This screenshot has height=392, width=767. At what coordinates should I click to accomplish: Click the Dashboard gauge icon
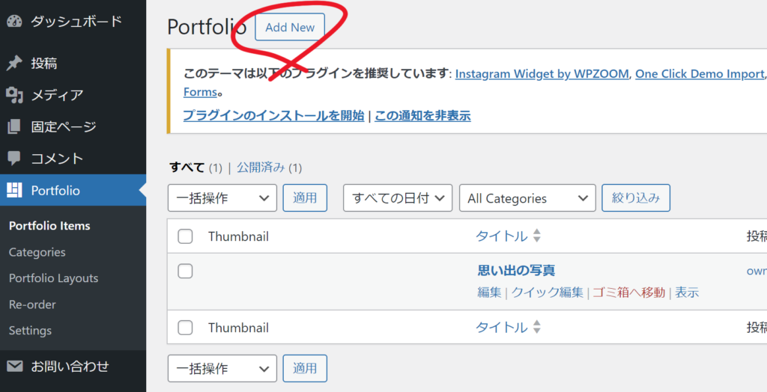pos(14,21)
